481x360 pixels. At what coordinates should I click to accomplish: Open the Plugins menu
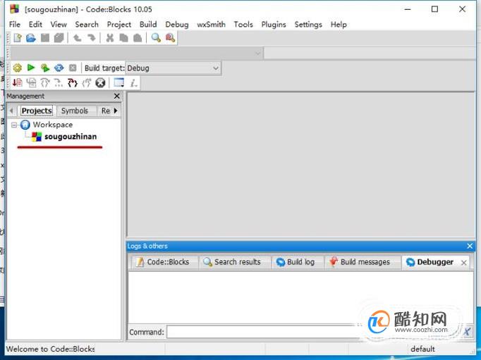tap(274, 24)
